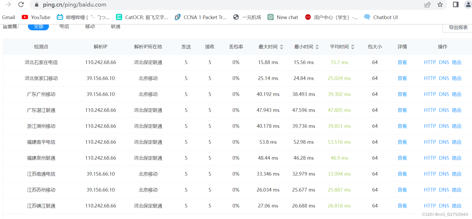The height and width of the screenshot is (219, 472).
Task: Bookmark this page with the star icon
Action: point(440,4)
